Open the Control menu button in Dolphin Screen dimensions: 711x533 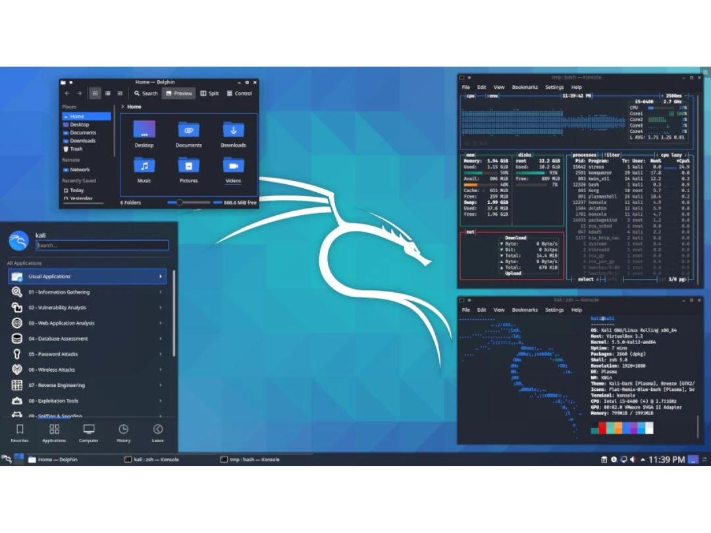[x=240, y=93]
